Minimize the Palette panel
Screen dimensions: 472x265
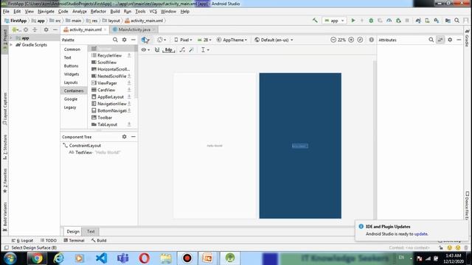(133, 40)
